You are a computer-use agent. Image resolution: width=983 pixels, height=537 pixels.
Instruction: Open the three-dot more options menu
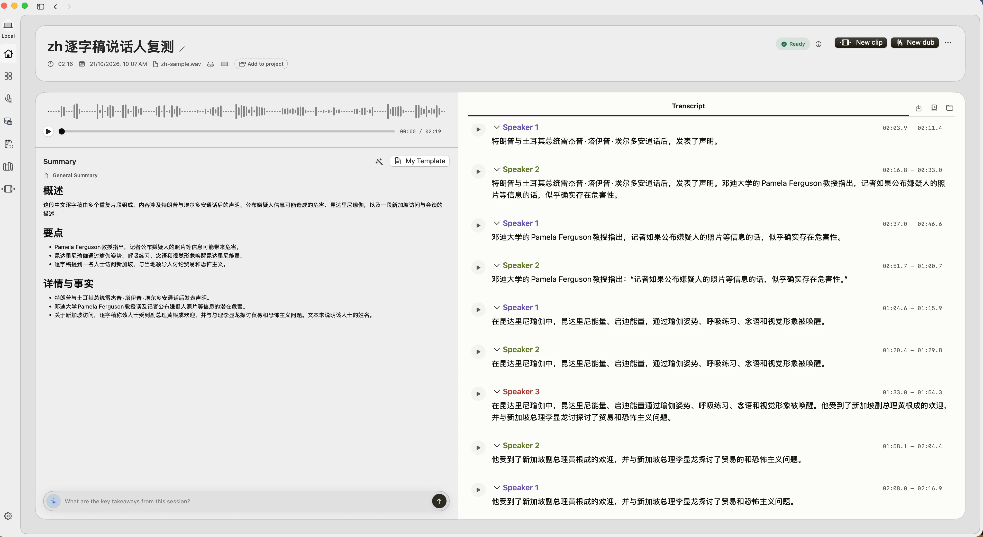click(948, 43)
